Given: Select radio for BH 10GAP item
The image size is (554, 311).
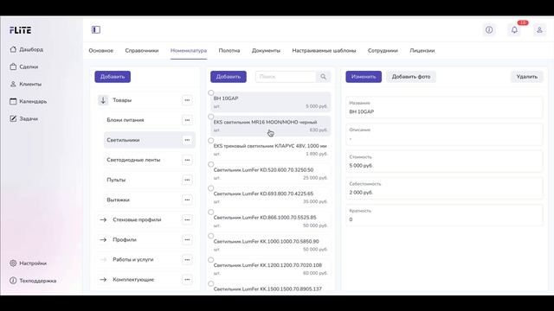Looking at the screenshot, I should click(211, 92).
